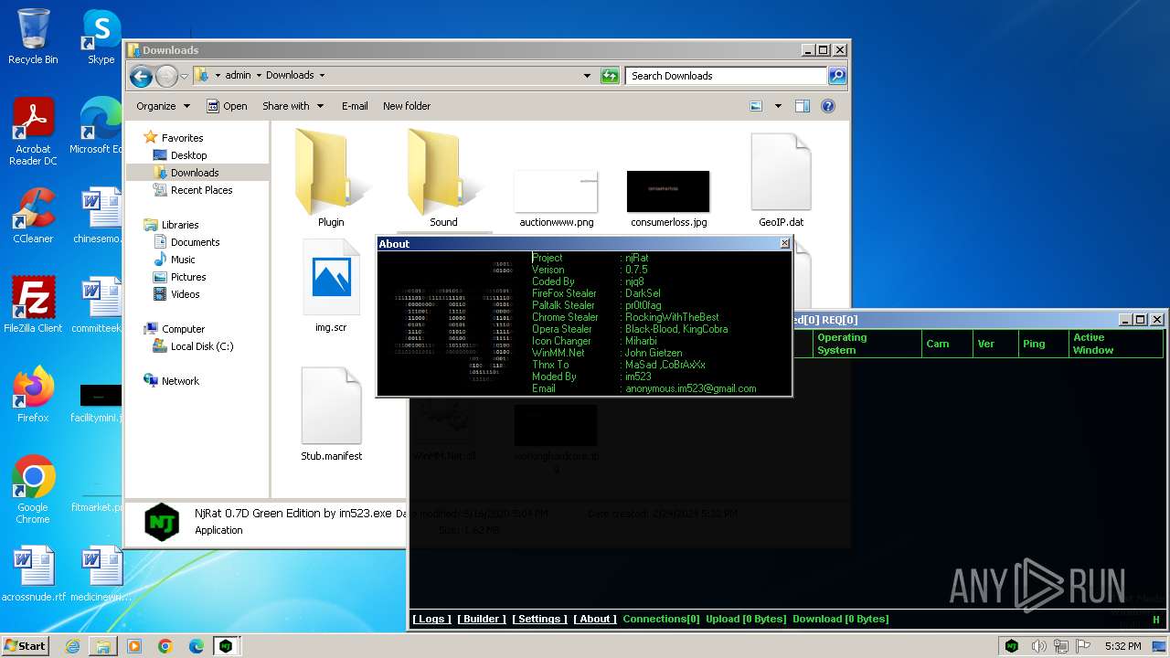Open Microsoft Edge desktop shortcut
1170x658 pixels.
(x=99, y=126)
